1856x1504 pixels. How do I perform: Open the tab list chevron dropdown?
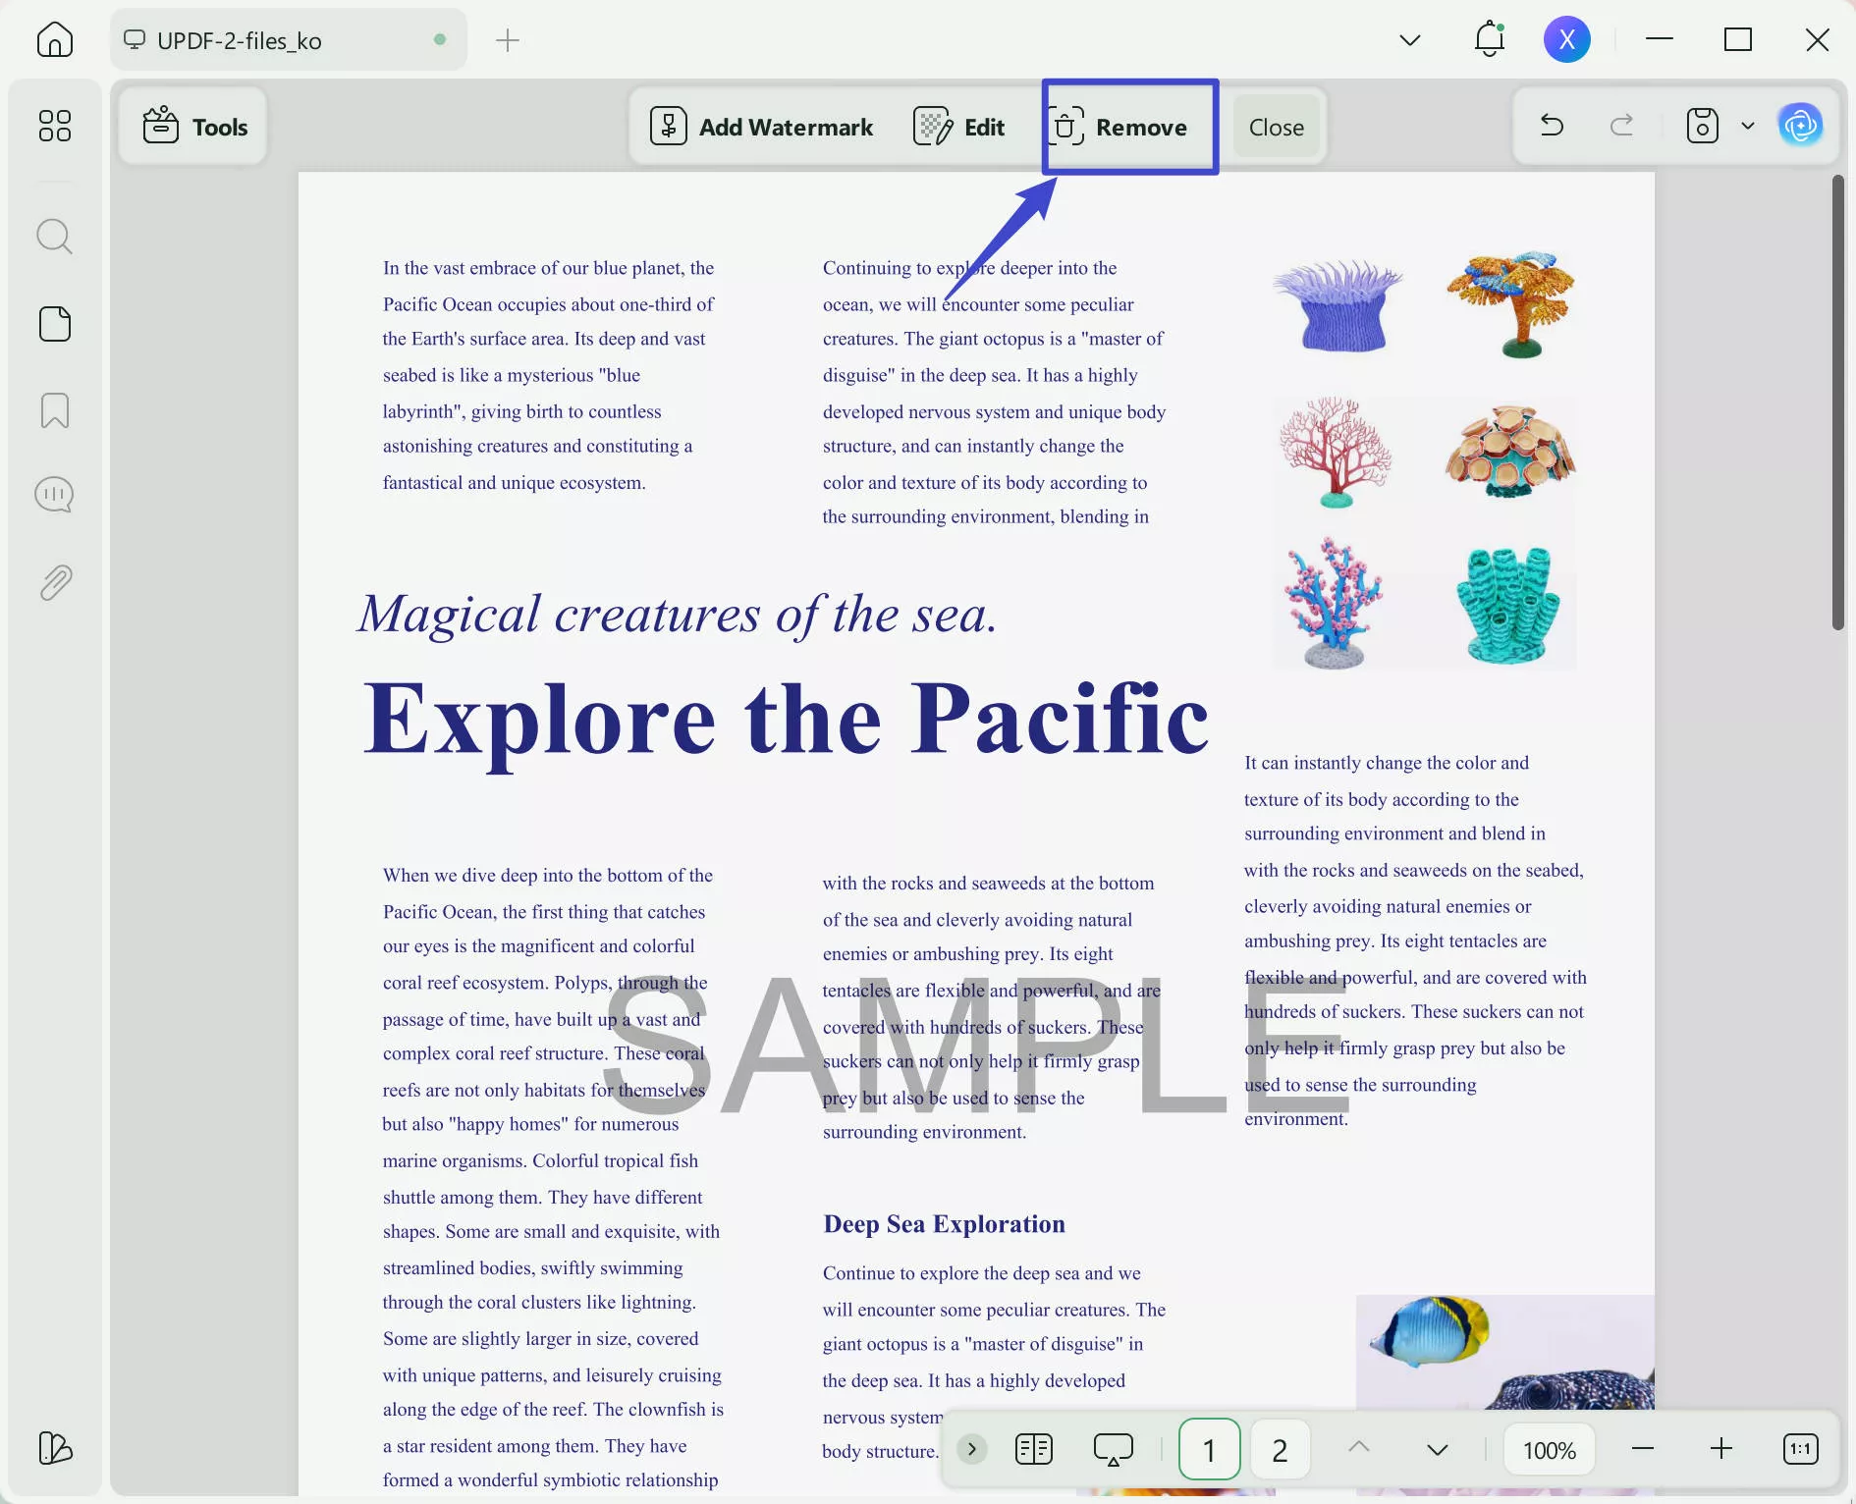pos(1409,39)
